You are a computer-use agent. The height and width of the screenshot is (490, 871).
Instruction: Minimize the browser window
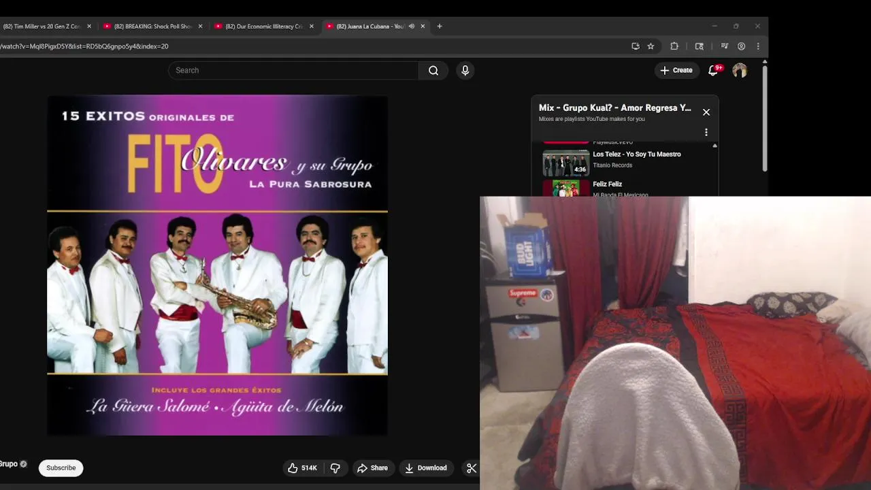714,27
